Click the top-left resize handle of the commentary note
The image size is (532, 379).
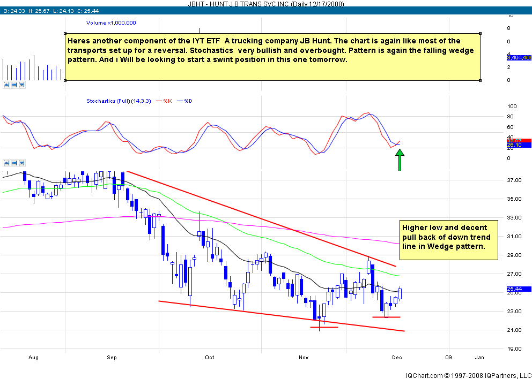65,34
